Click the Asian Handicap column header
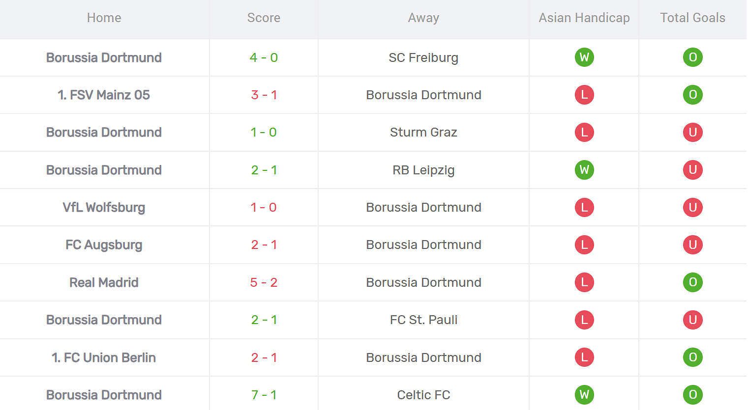This screenshot has width=748, height=410. coord(584,18)
